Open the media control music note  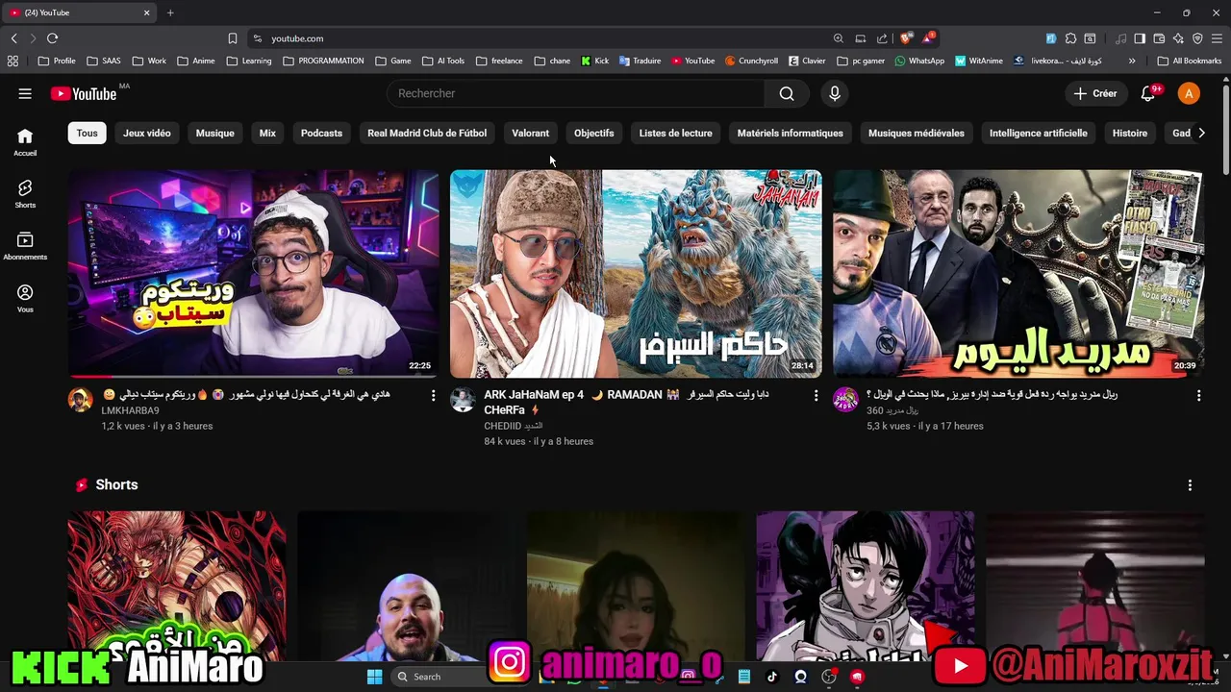(1121, 38)
